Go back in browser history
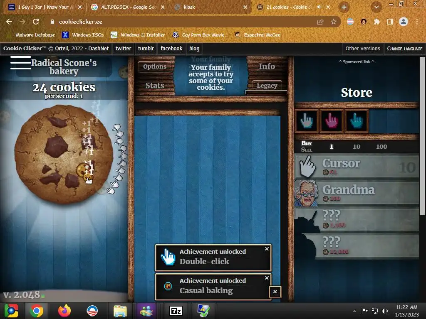This screenshot has width=426, height=319. (9, 22)
